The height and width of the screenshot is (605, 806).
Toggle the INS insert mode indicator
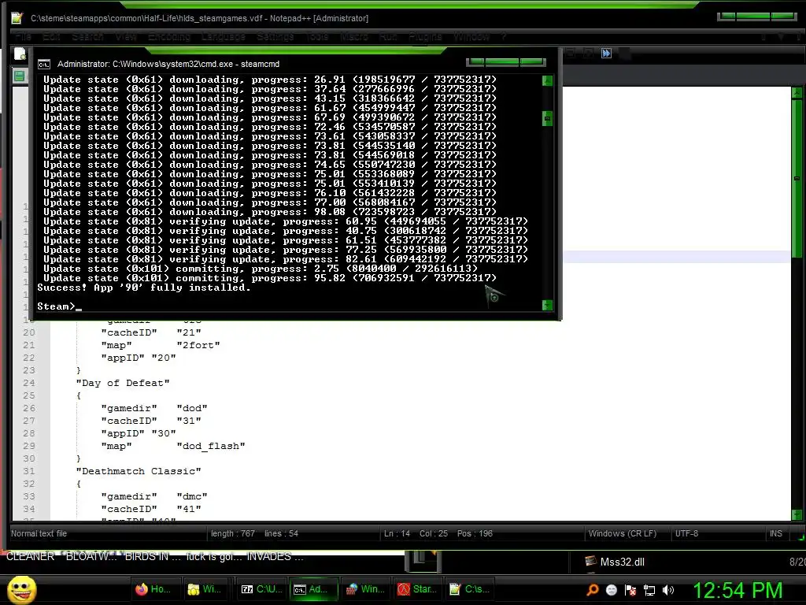coord(775,533)
